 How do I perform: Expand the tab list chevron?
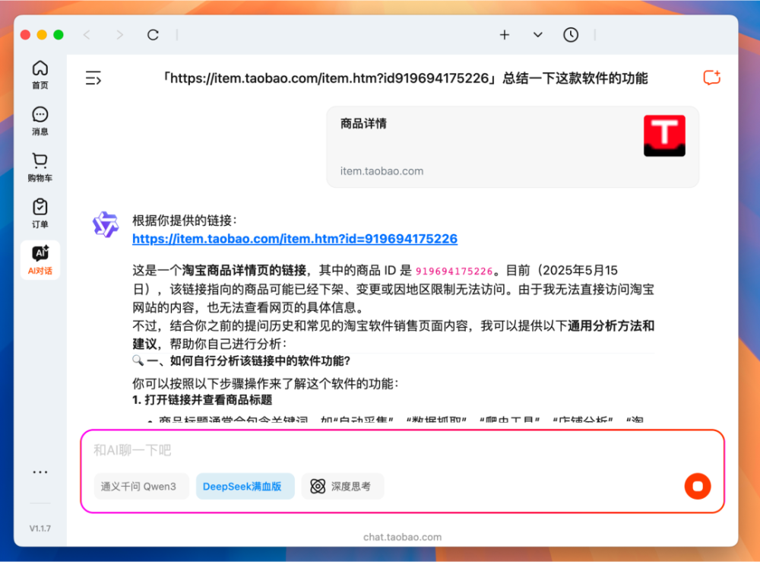tap(537, 35)
